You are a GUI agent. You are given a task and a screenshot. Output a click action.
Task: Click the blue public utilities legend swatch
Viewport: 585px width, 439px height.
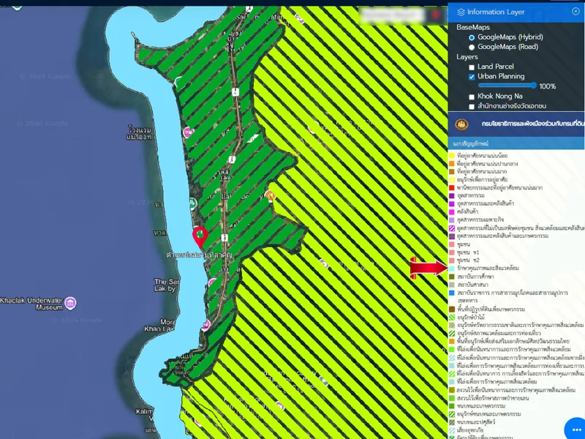click(452, 293)
